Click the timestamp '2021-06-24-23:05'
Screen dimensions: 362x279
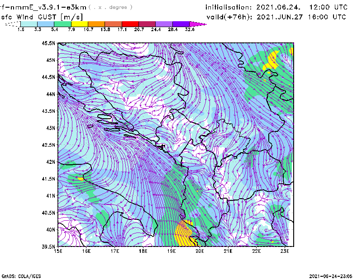coord(331,276)
